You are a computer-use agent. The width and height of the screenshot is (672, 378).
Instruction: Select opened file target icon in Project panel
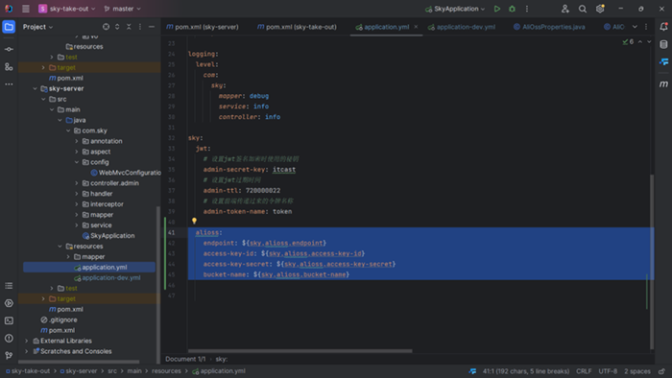coord(106,27)
